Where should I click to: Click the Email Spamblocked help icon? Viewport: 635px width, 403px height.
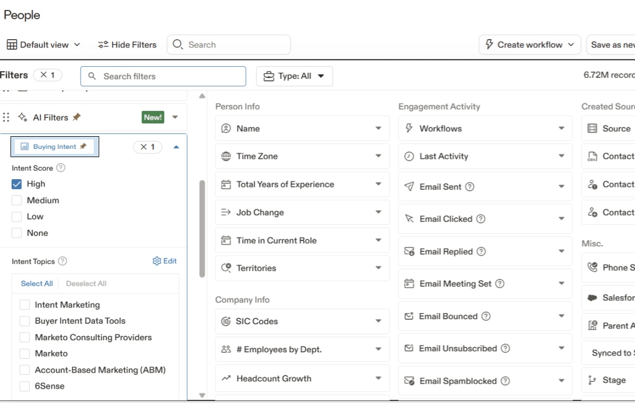pos(505,381)
